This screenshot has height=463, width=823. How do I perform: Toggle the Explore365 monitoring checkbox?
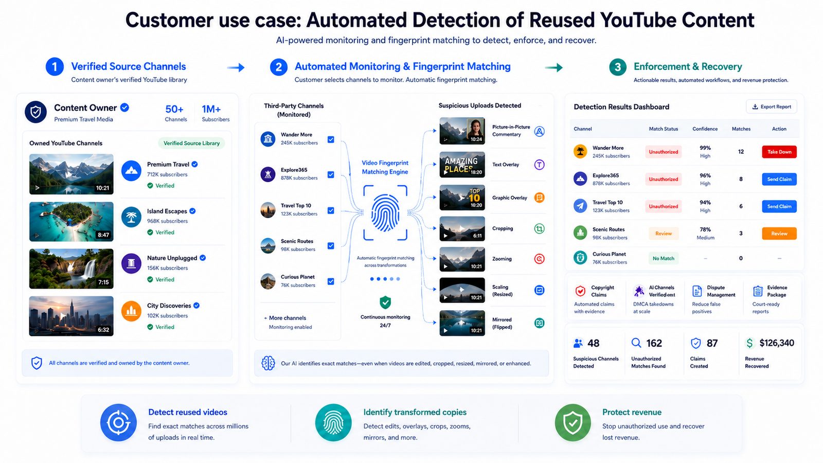coord(331,174)
